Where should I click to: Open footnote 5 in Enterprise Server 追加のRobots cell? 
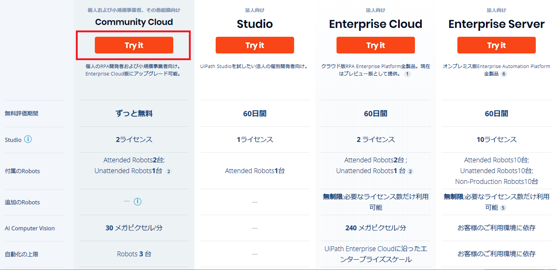click(503, 208)
